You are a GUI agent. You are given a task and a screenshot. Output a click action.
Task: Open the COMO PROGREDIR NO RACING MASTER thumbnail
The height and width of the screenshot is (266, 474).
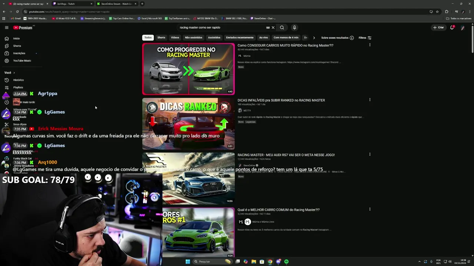(x=188, y=69)
